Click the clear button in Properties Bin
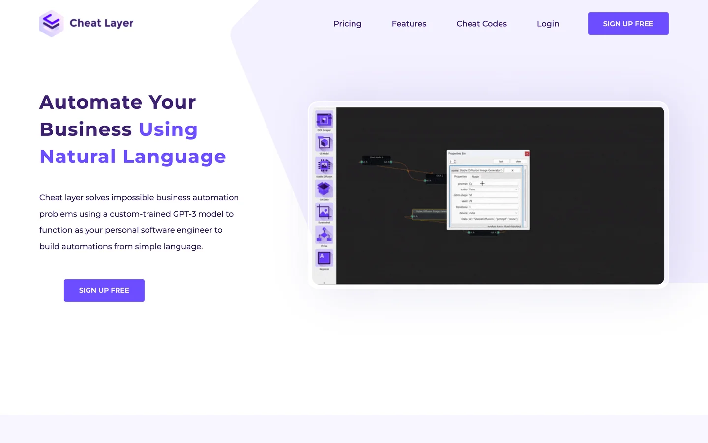 point(518,161)
